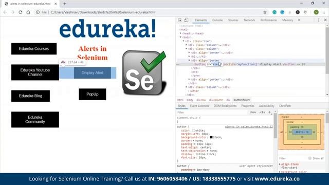Expand the h1 node in DOM tree
Image resolution: width=329 pixels, height=185 pixels.
click(x=189, y=57)
